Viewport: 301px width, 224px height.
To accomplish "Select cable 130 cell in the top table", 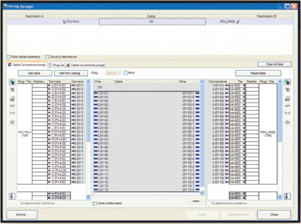I will (x=150, y=22).
